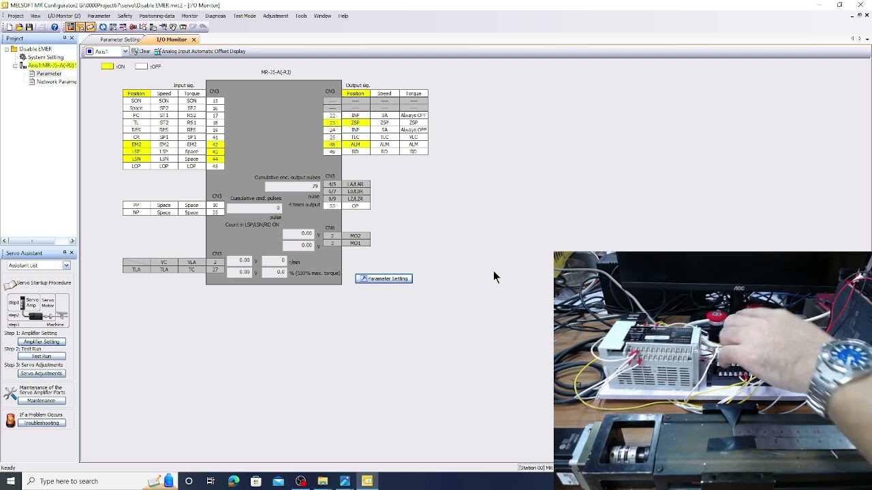Open Microsoft Edge from the taskbar
Image resolution: width=872 pixels, height=490 pixels.
pyautogui.click(x=234, y=481)
